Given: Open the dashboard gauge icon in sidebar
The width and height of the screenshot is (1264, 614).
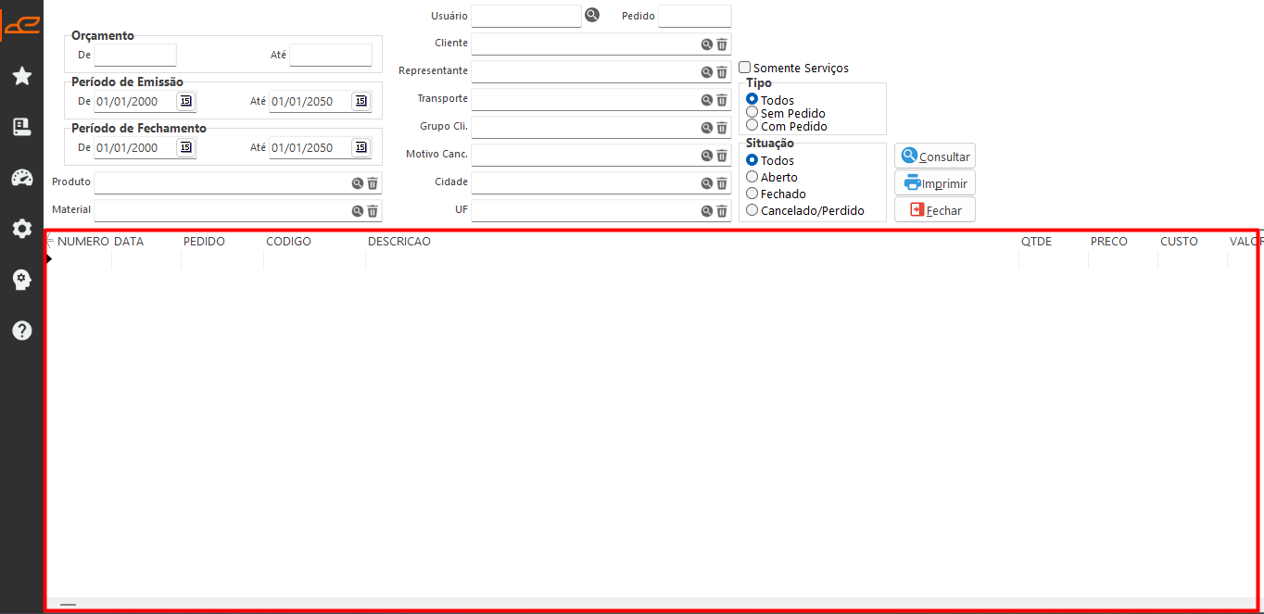Looking at the screenshot, I should 22,178.
